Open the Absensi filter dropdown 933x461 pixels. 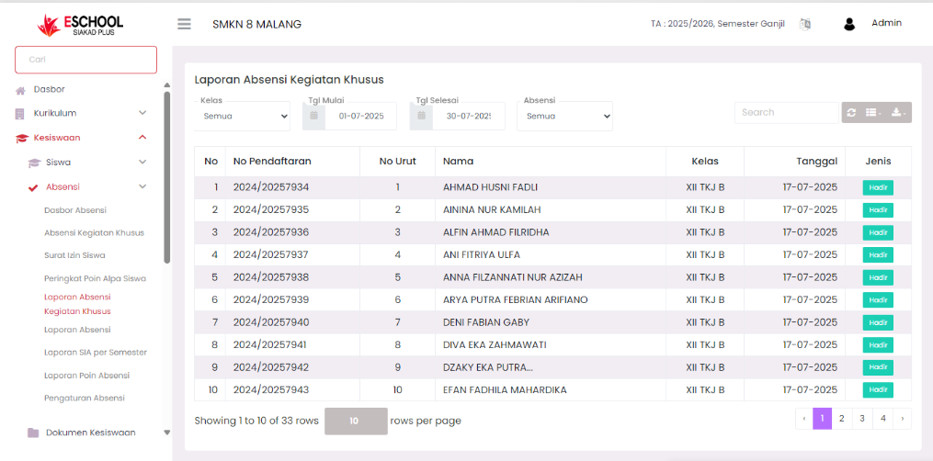[x=564, y=117]
